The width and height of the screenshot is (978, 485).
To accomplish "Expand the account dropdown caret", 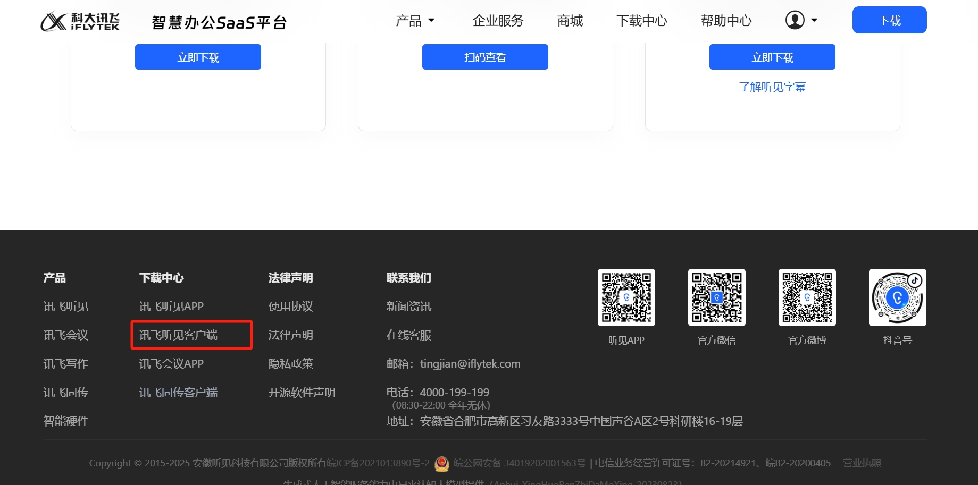I will 814,21.
